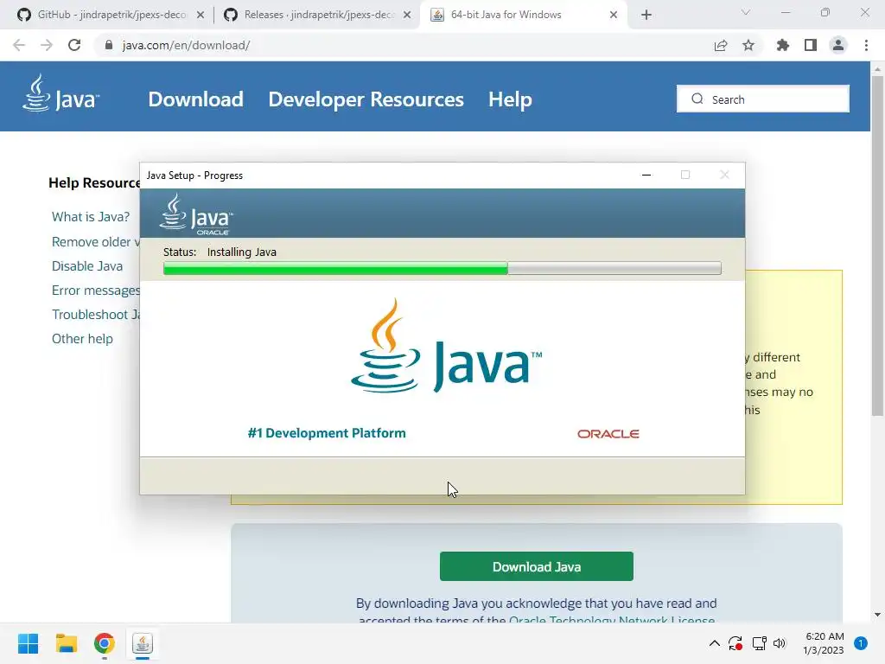Screen dimensions: 885x664
Task: Open the Chrome profile avatar
Action: [x=838, y=45]
